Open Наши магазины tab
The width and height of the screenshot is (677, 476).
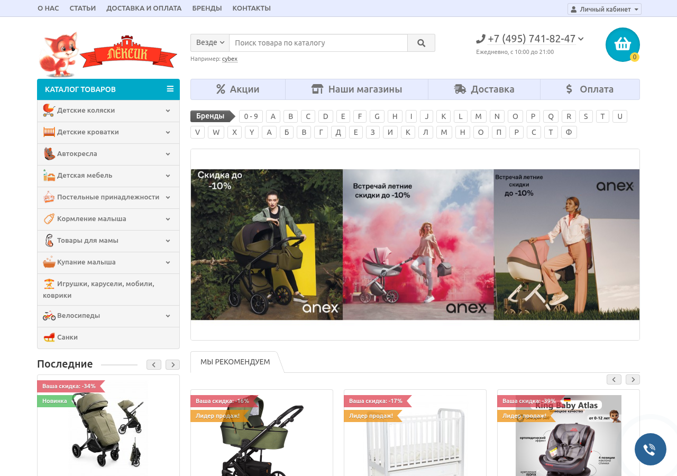pos(357,89)
